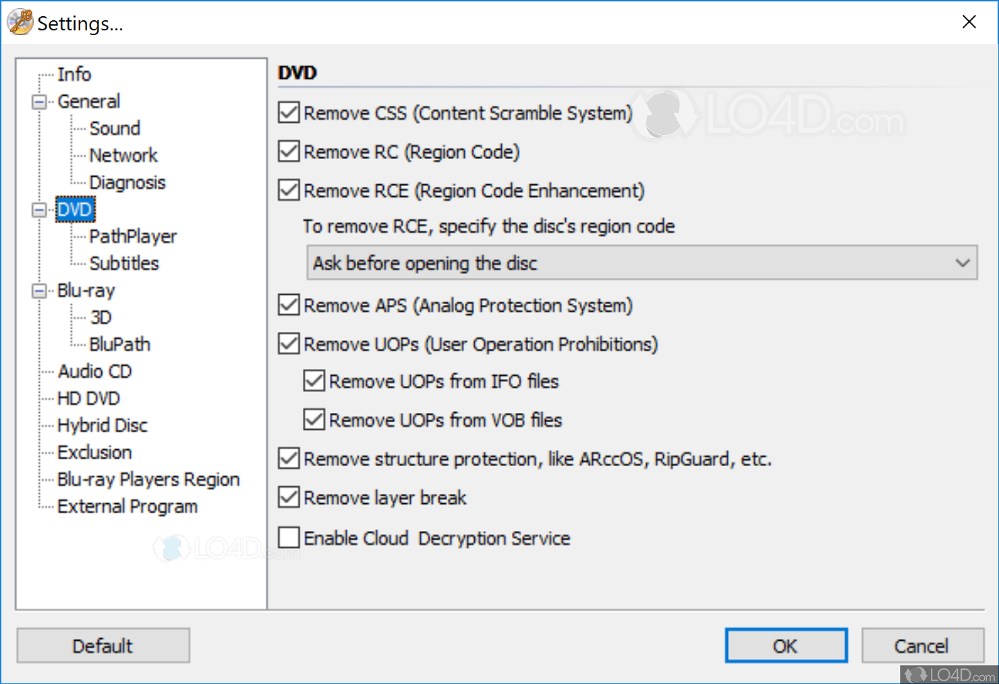Collapse the General tree node
The width and height of the screenshot is (999, 684).
point(39,102)
